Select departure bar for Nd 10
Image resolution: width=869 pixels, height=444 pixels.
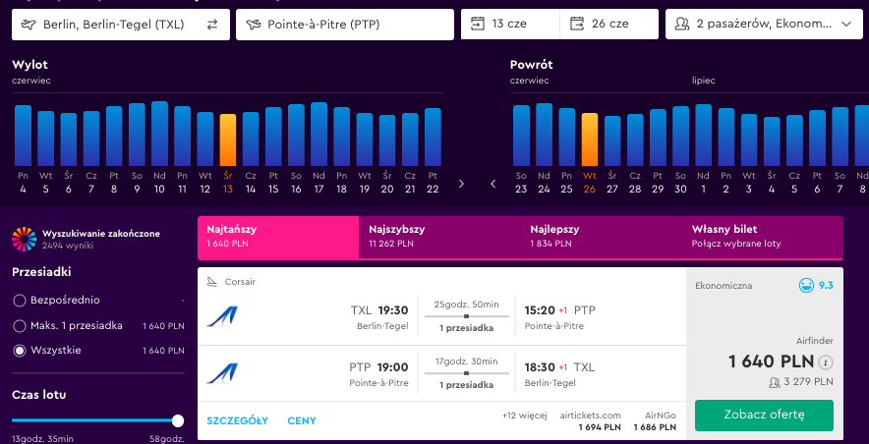pyautogui.click(x=159, y=134)
